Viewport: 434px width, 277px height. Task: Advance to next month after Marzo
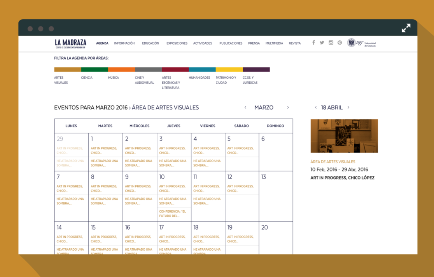288,107
